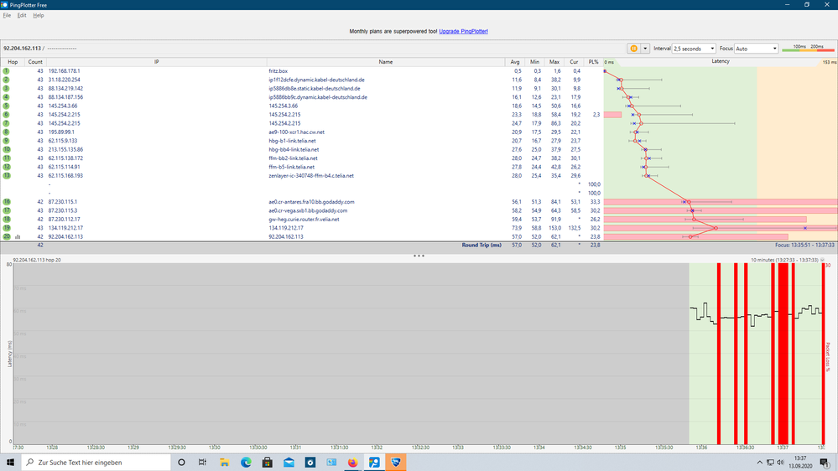Select the gw-heg.curie.router.fr.velia.net hop name
The width and height of the screenshot is (838, 471).
[x=304, y=220]
